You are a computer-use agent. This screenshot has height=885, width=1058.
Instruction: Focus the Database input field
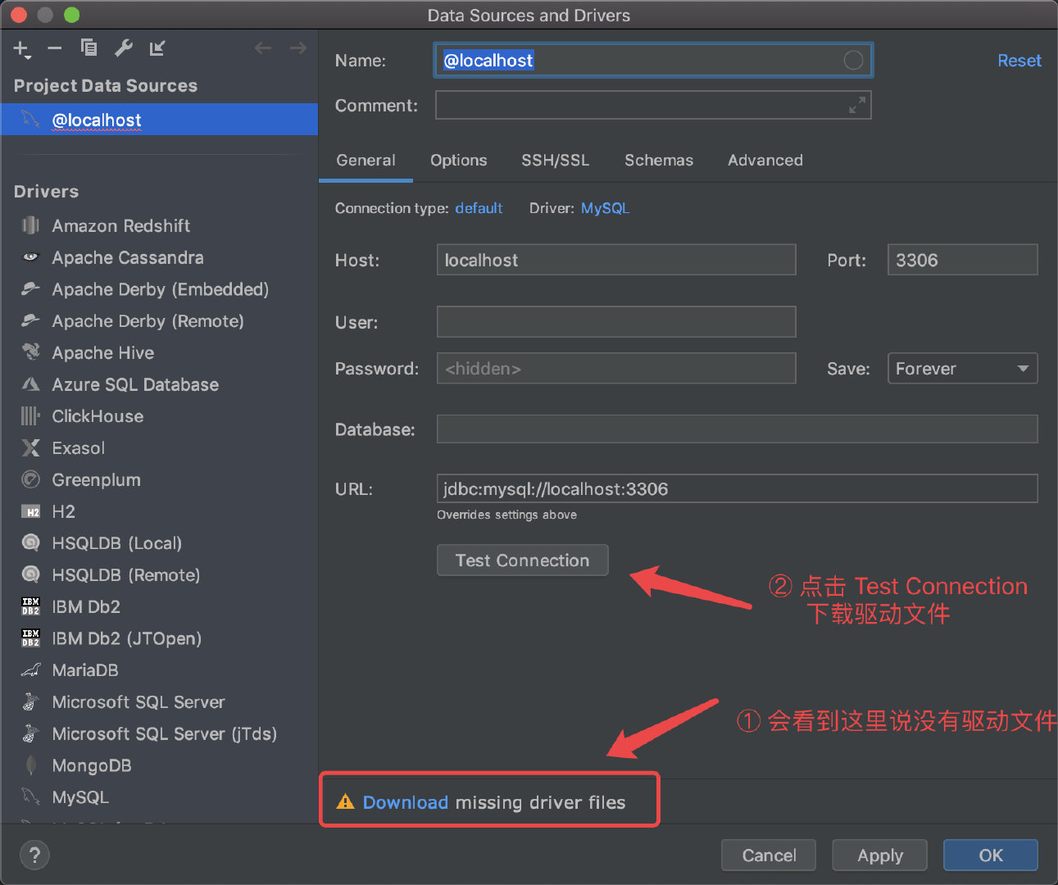pyautogui.click(x=737, y=429)
